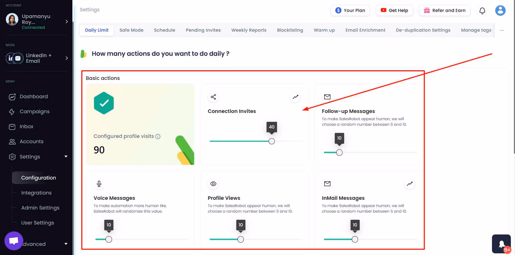Open the Blocklisting tab
515x255 pixels.
(x=290, y=30)
